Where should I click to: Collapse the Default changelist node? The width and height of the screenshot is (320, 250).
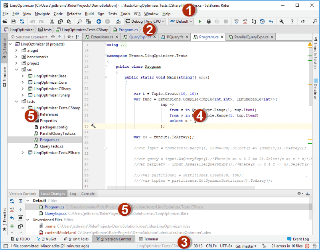[28, 201]
